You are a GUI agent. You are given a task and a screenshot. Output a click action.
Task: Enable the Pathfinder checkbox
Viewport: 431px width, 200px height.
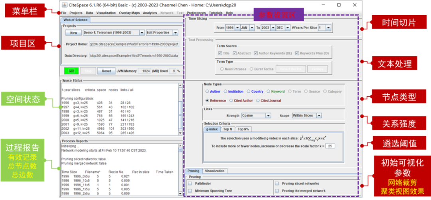tap(190, 184)
